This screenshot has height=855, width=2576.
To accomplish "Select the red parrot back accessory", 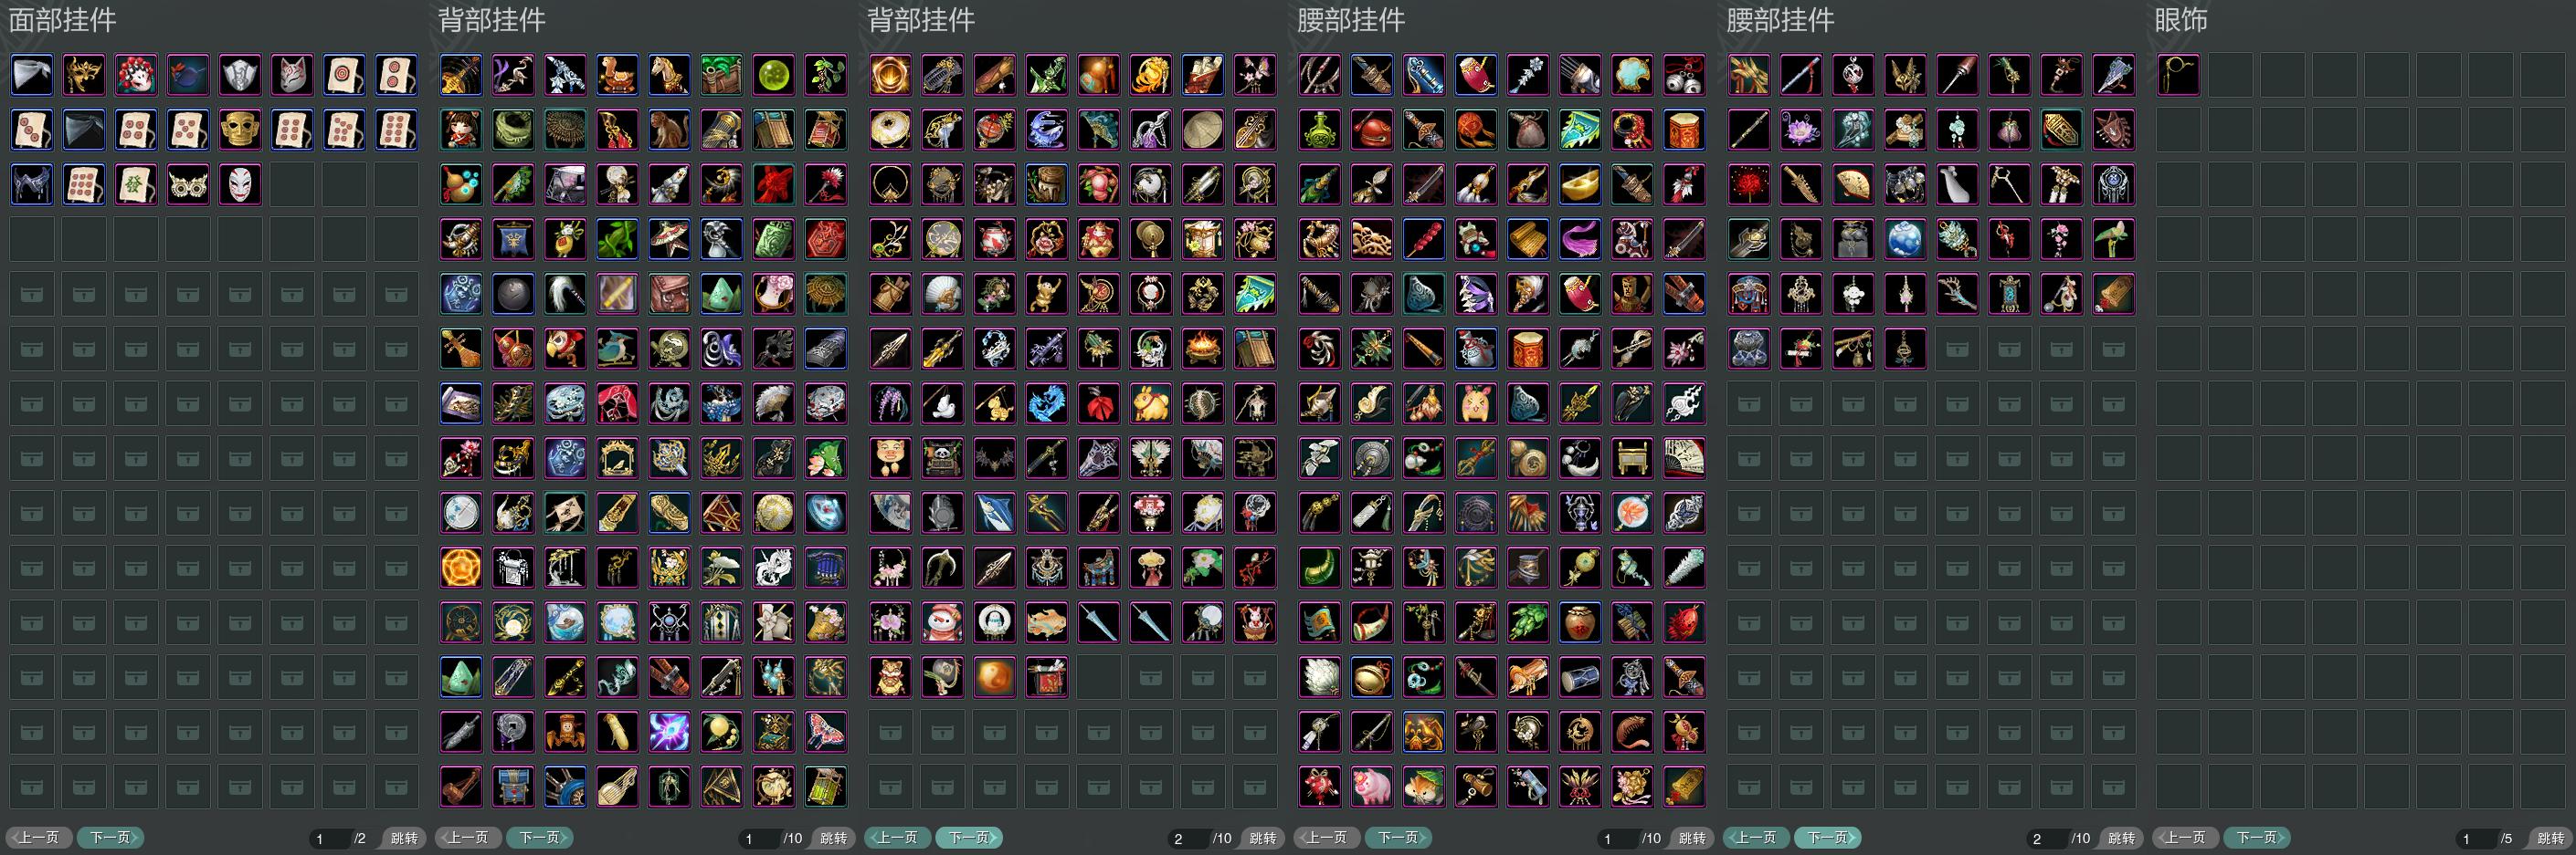I will (x=566, y=349).
